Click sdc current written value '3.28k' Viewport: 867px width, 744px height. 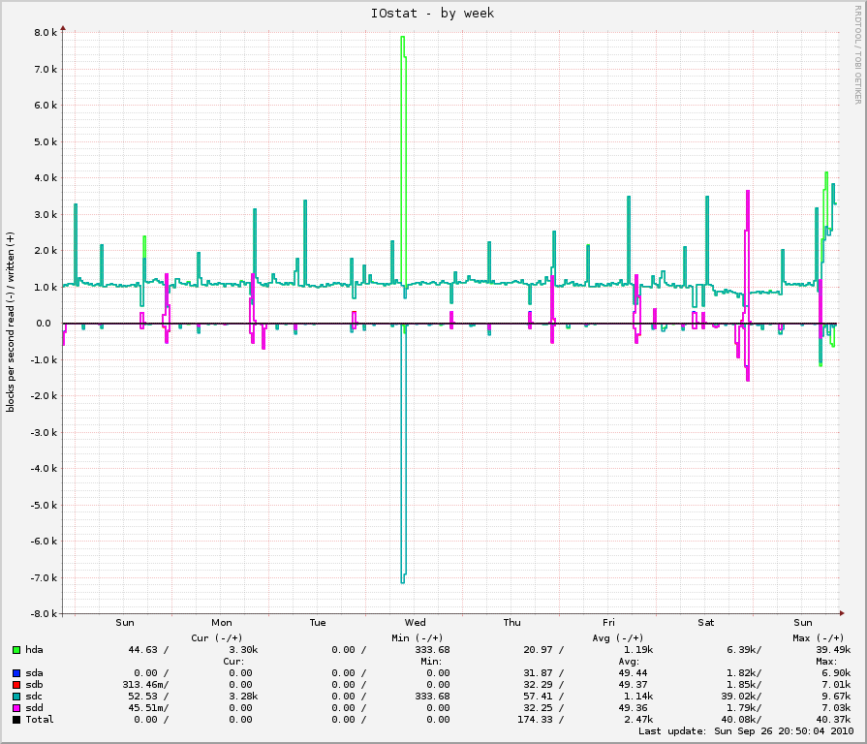point(244,697)
